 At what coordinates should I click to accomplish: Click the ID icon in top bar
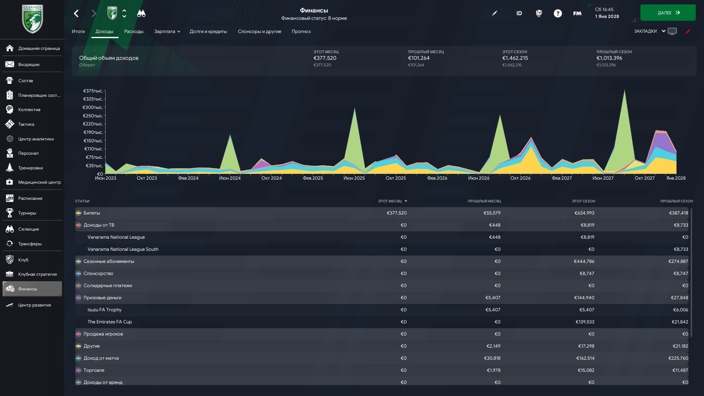click(x=519, y=14)
